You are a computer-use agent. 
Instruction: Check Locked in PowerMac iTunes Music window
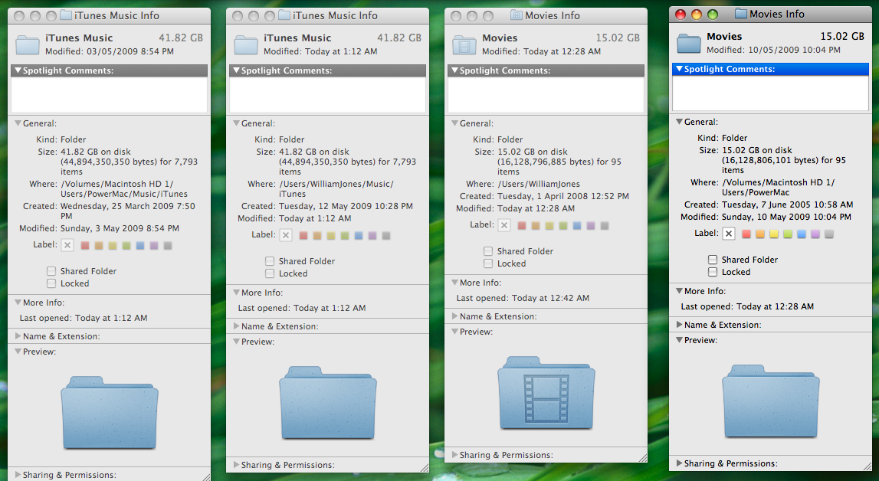pos(51,283)
